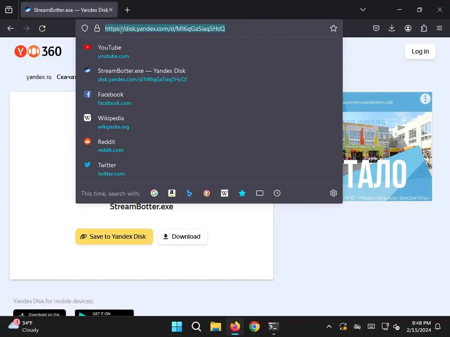Search this time in Bookmarks
The height and width of the screenshot is (337, 450).
pyautogui.click(x=242, y=193)
